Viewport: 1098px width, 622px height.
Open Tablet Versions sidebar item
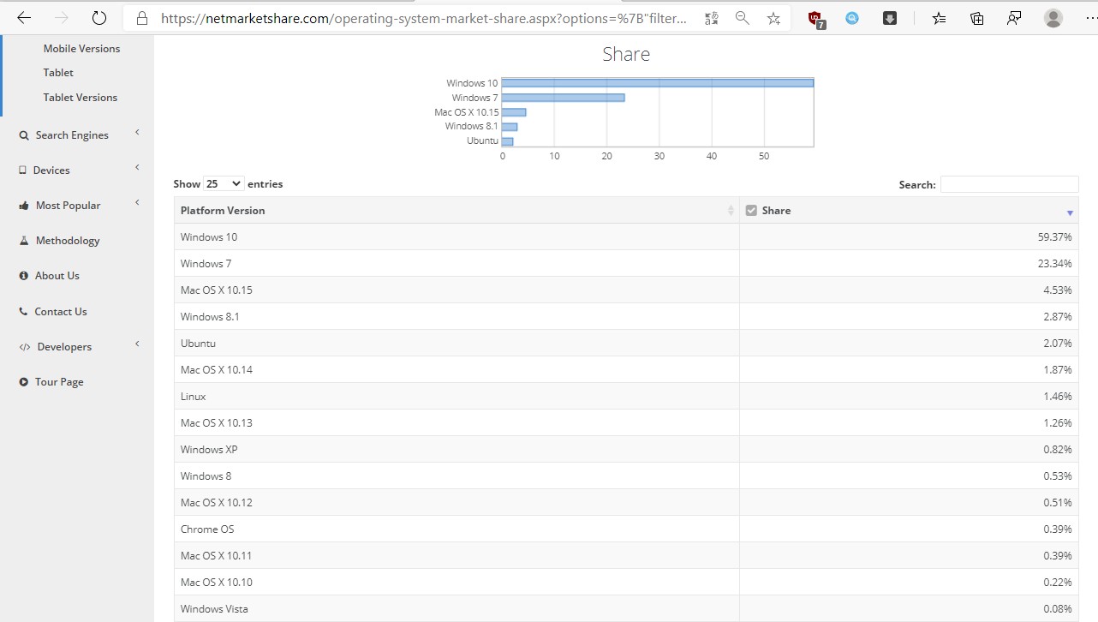81,98
